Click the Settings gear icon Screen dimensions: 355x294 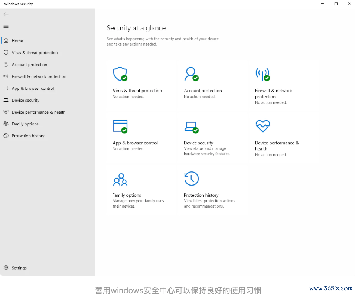pyautogui.click(x=6, y=268)
